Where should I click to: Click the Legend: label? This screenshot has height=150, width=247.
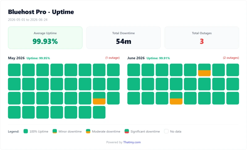point(14,132)
